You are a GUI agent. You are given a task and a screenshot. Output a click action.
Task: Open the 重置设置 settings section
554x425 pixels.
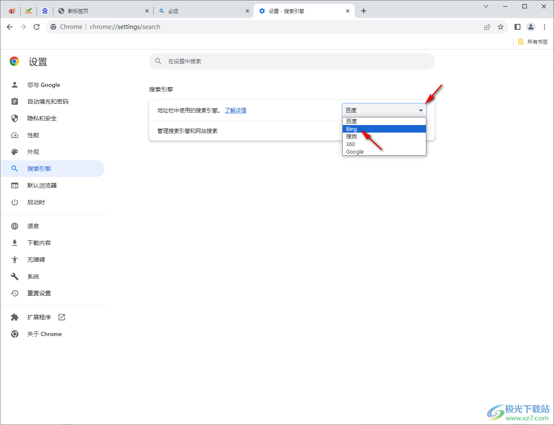(x=52, y=293)
